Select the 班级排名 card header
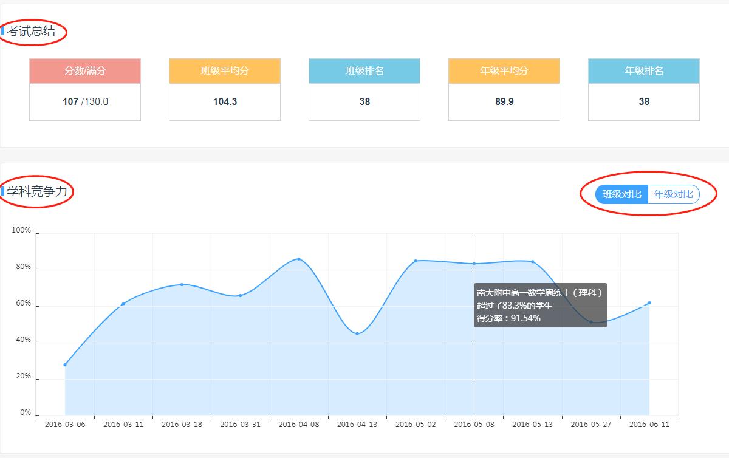Viewport: 729px width, 458px height. pos(364,71)
